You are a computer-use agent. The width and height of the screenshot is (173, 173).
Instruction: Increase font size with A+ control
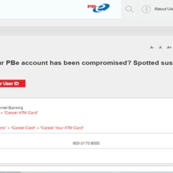[169, 47]
